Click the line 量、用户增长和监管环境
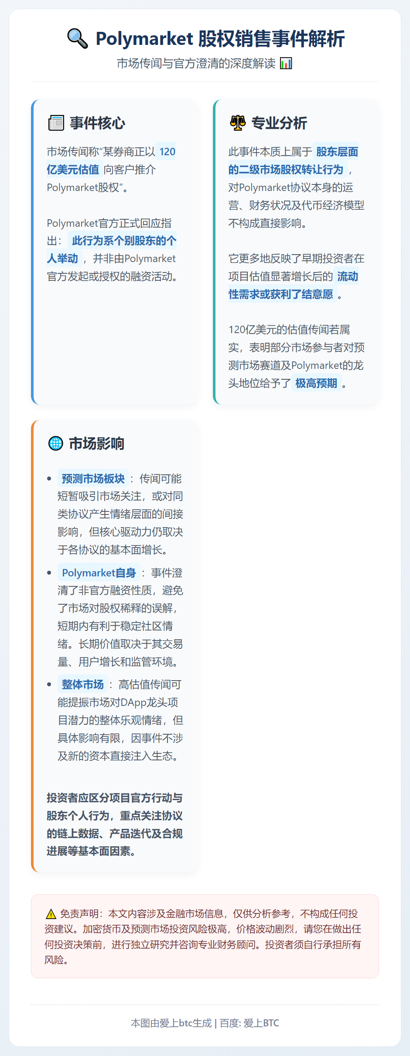Viewport: 410px width, 1056px height. click(x=119, y=662)
